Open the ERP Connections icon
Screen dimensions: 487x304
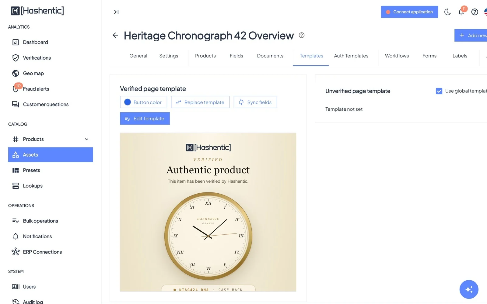[x=16, y=252]
